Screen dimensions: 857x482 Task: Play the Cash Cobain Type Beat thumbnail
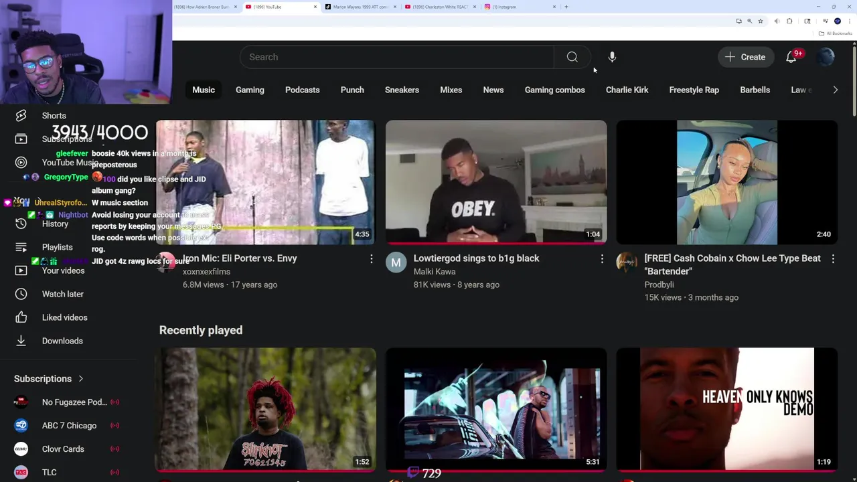click(726, 182)
